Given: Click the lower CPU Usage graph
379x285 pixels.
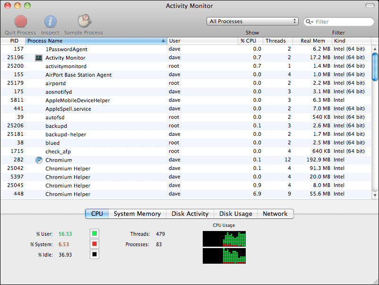Looking at the screenshot, I should click(x=224, y=256).
